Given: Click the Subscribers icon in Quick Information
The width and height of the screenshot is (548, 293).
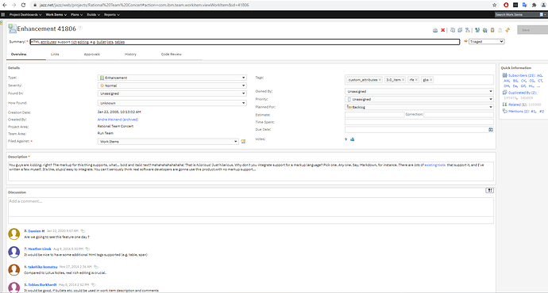Looking at the screenshot, I should click(x=504, y=75).
